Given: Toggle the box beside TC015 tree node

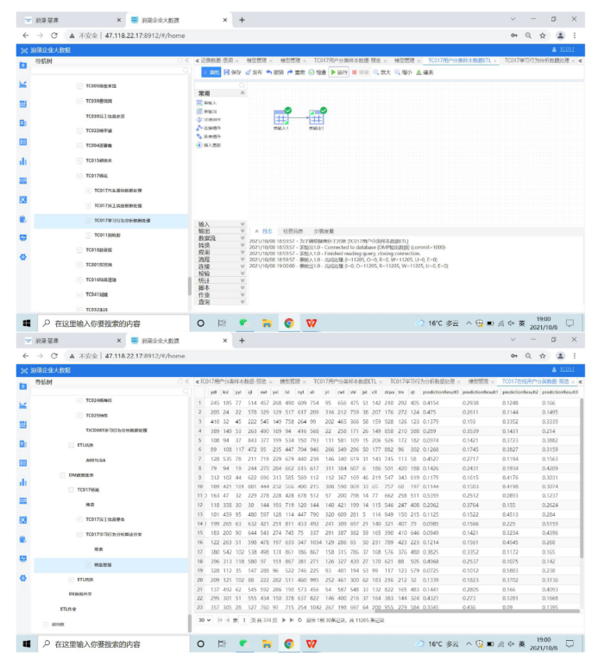Looking at the screenshot, I should [79, 160].
